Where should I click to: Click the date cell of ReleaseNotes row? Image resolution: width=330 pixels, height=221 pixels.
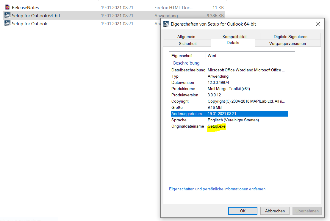pos(117,7)
